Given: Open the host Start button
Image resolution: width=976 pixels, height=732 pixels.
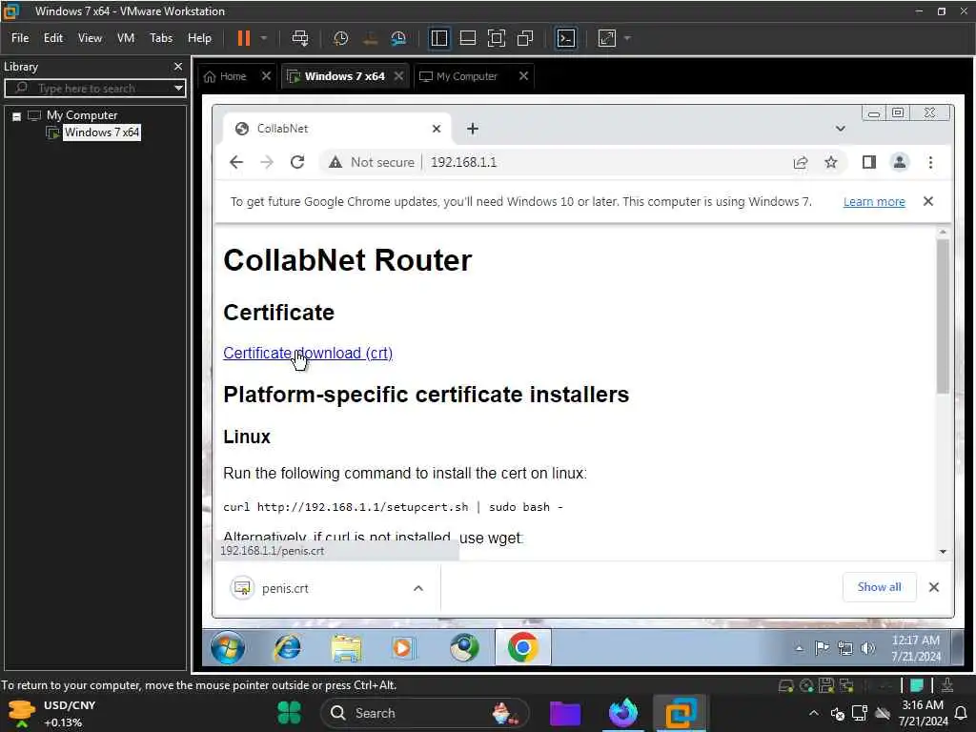Looking at the screenshot, I should 289,713.
